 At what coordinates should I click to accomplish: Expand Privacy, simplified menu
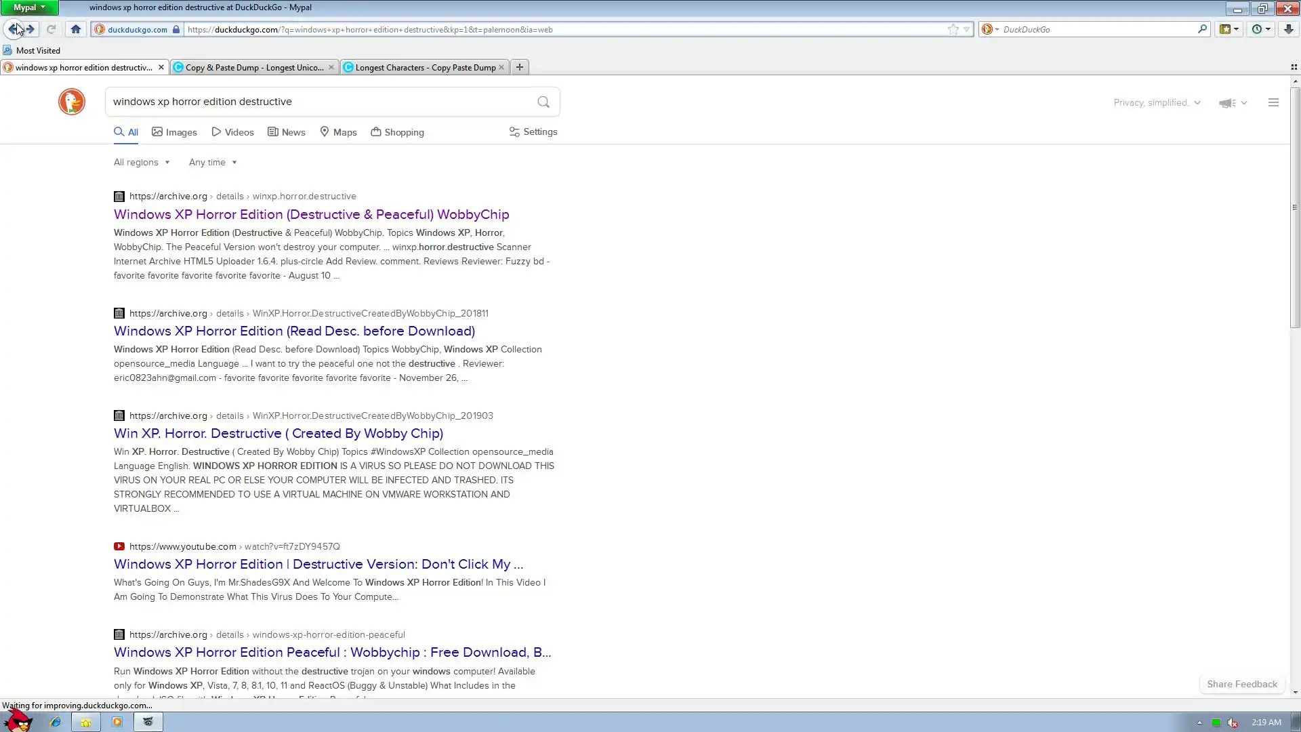[x=1157, y=102]
